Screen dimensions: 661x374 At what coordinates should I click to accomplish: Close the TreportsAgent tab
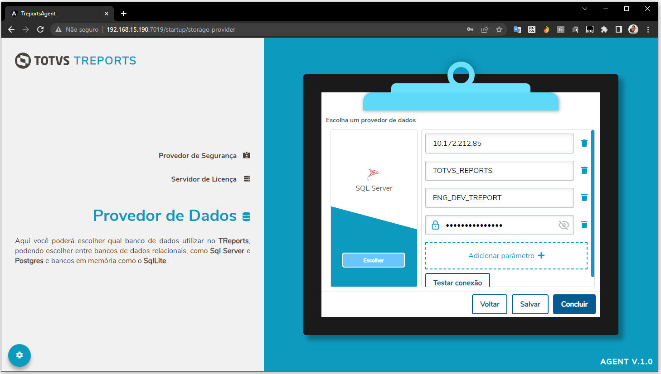(x=107, y=14)
